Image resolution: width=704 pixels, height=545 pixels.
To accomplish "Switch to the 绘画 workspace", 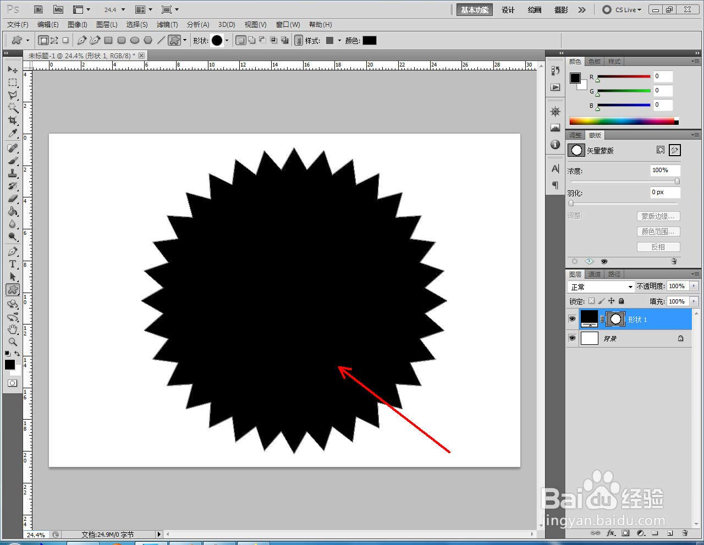I will [x=535, y=10].
